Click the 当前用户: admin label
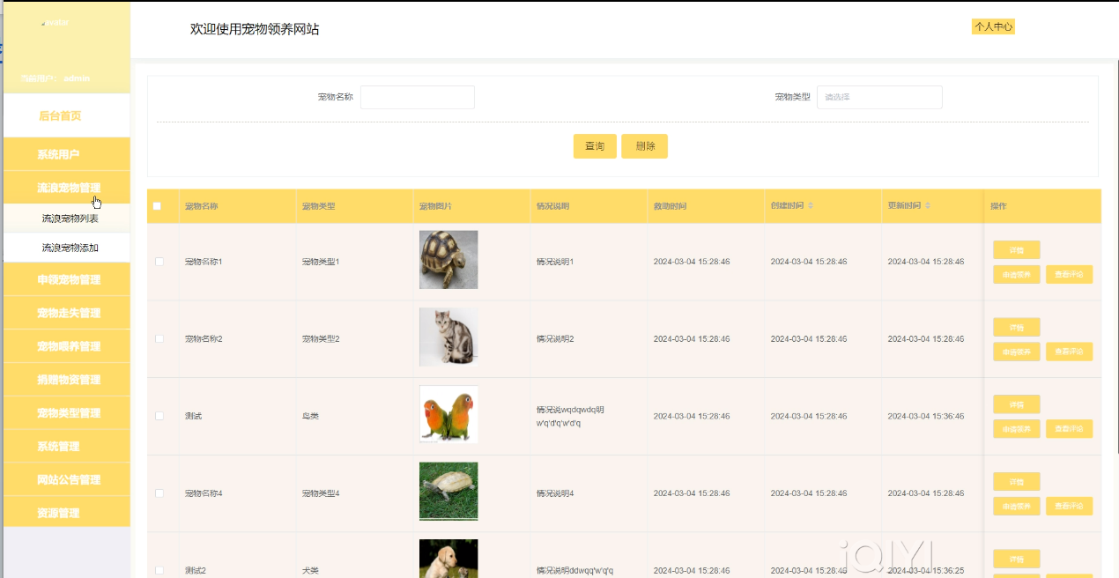Viewport: 1119px width, 578px height. [55, 78]
